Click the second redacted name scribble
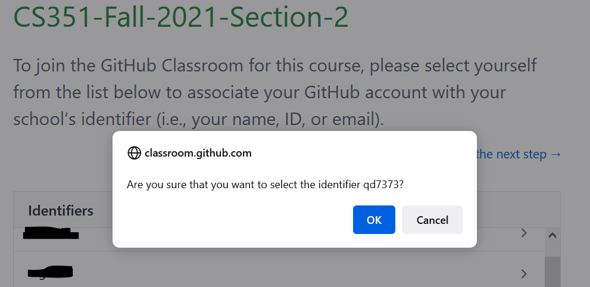The width and height of the screenshot is (590, 287). tap(51, 272)
